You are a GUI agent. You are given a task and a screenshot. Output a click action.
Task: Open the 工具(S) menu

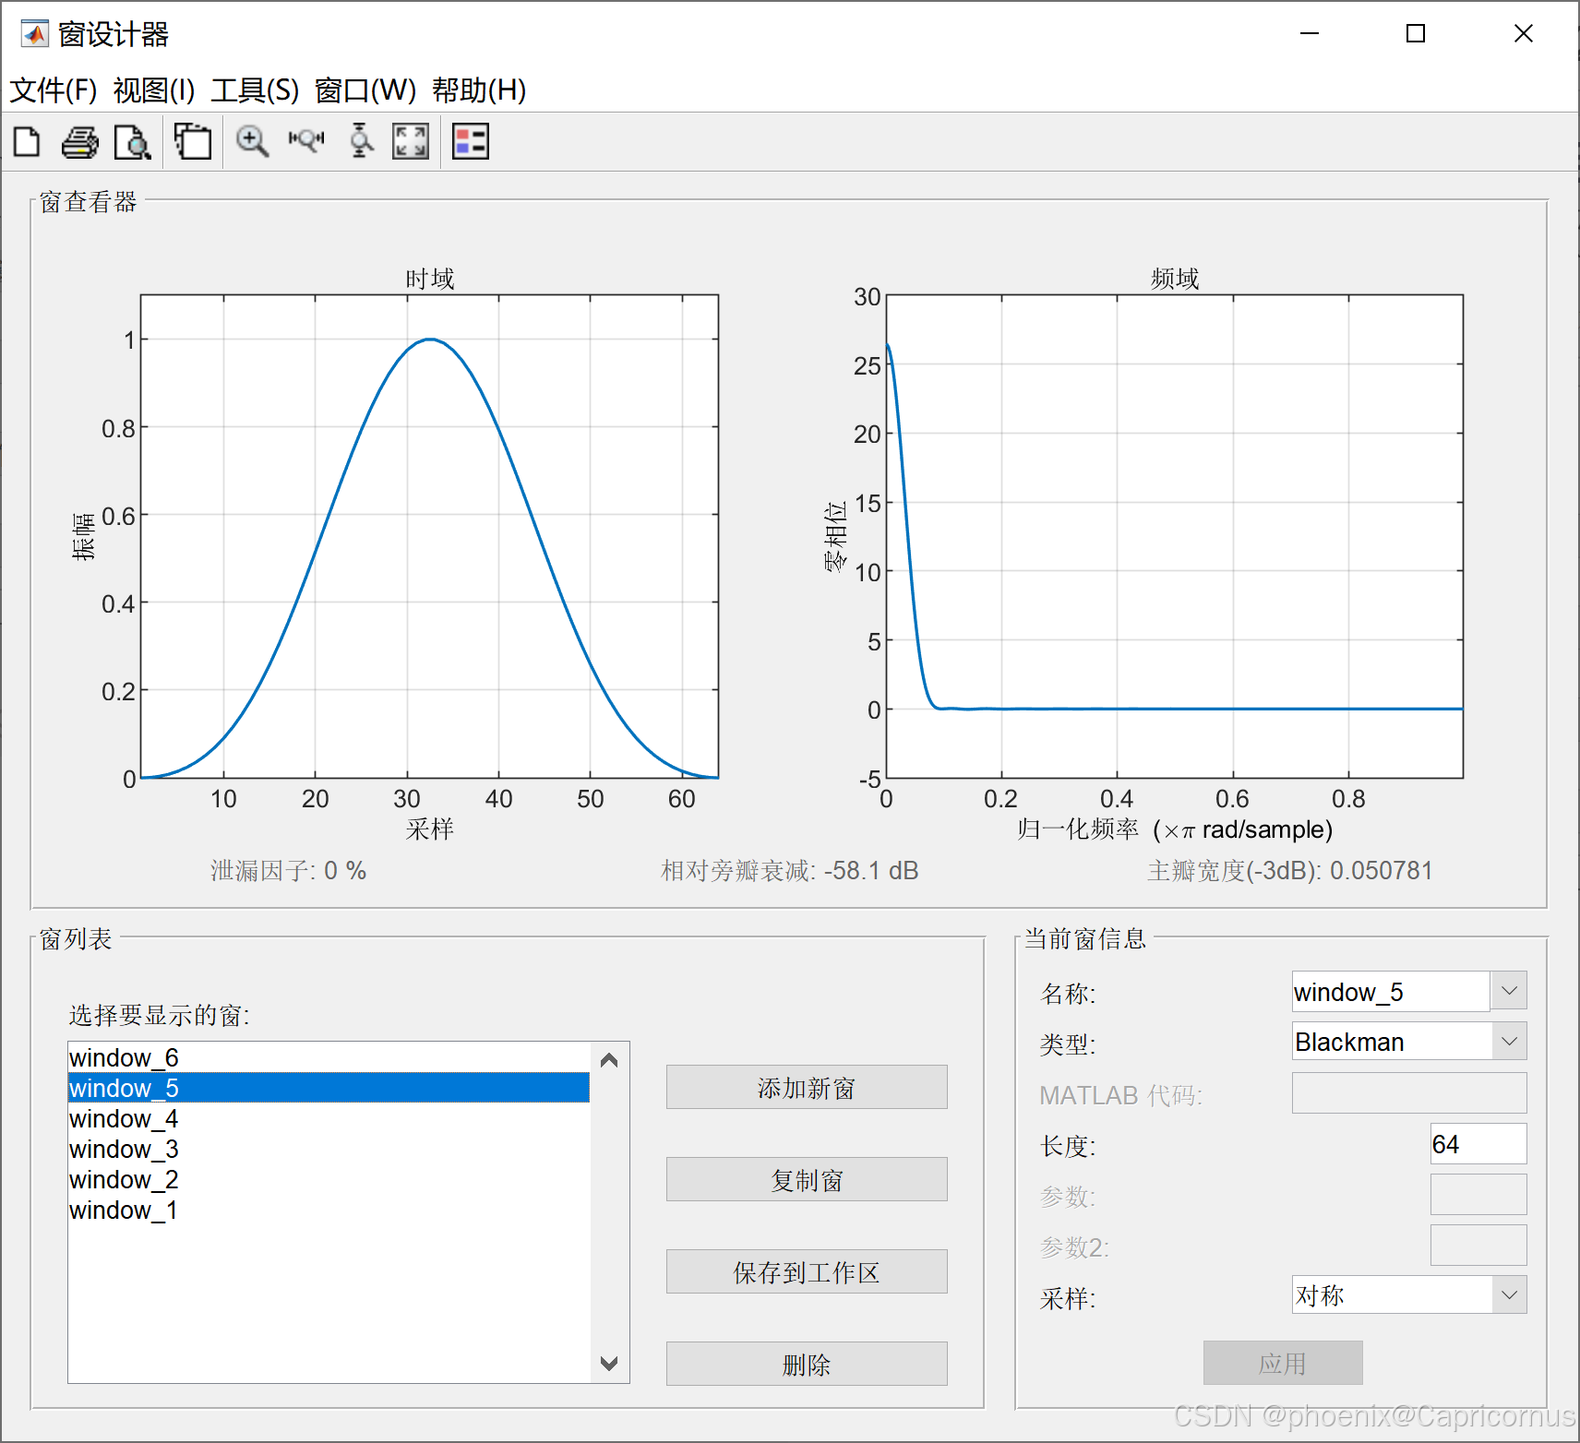[x=255, y=90]
